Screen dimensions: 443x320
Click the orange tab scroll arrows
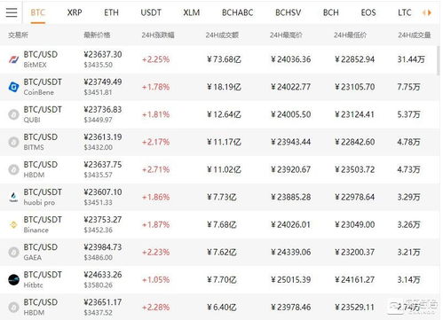click(426, 12)
